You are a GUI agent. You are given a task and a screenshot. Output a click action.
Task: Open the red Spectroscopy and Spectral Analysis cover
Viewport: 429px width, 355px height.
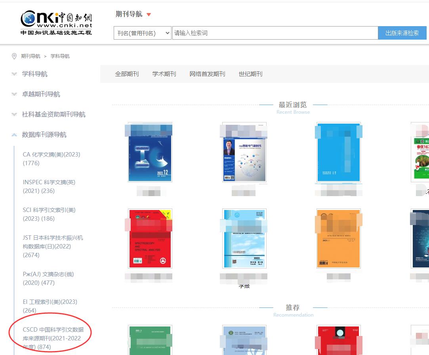tap(150, 238)
